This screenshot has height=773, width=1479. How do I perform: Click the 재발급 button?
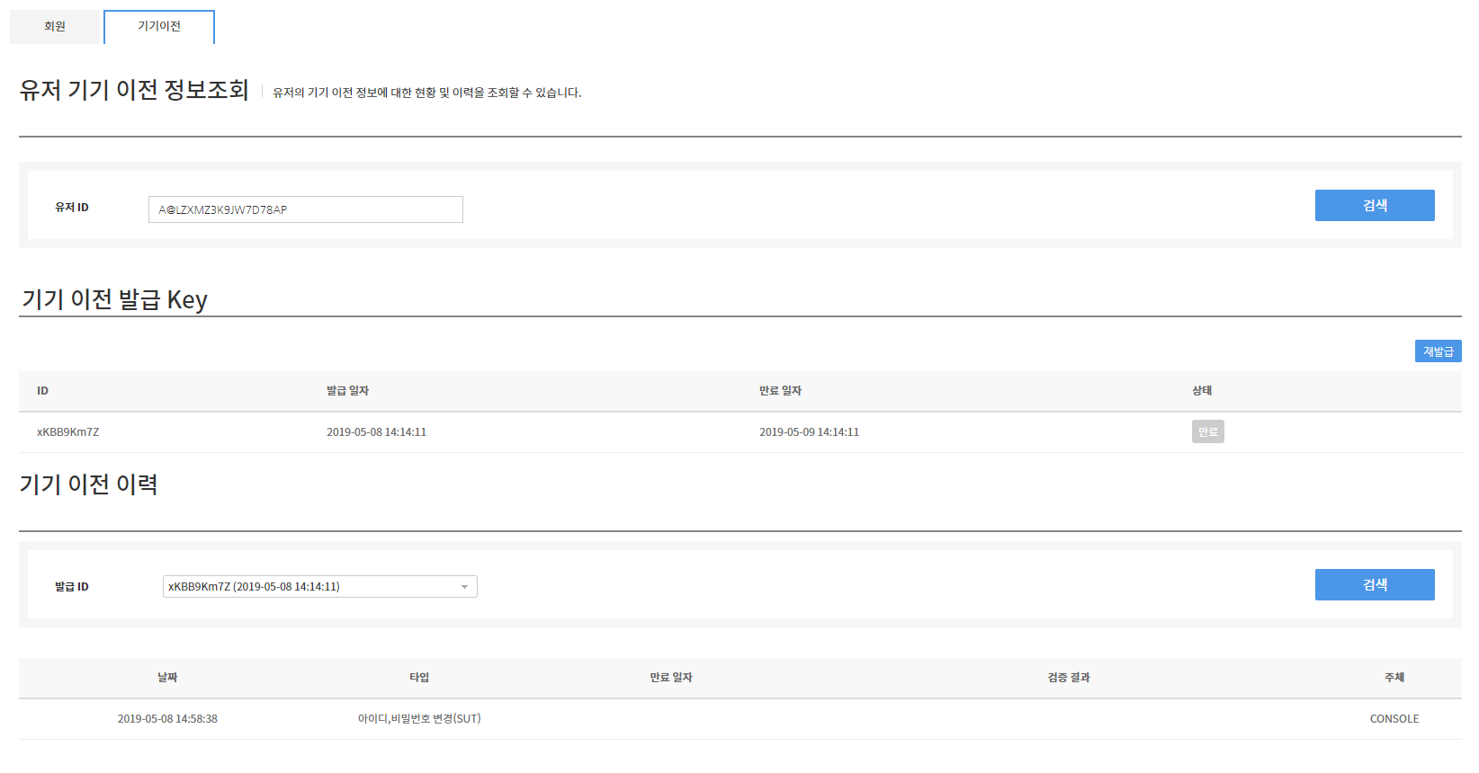pyautogui.click(x=1438, y=351)
